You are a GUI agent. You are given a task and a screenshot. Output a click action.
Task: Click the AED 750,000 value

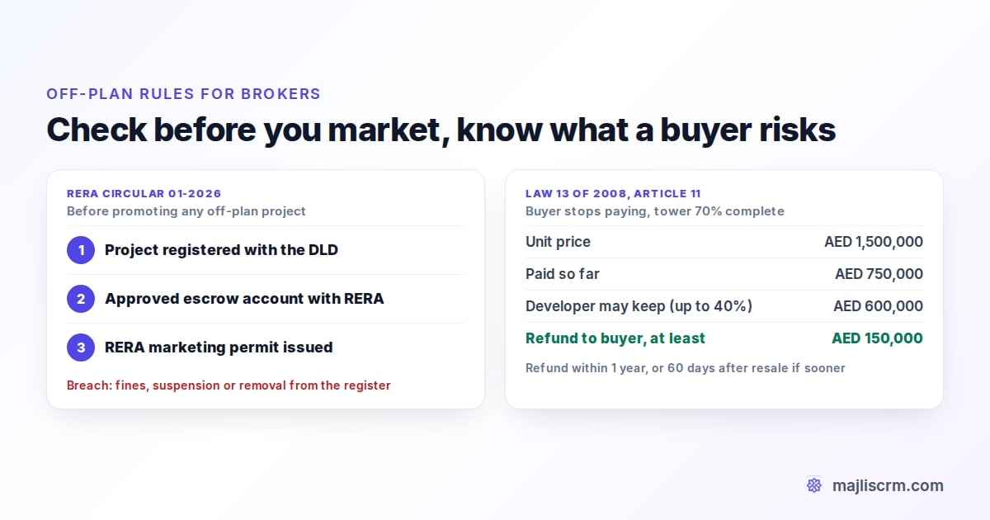[x=879, y=274]
